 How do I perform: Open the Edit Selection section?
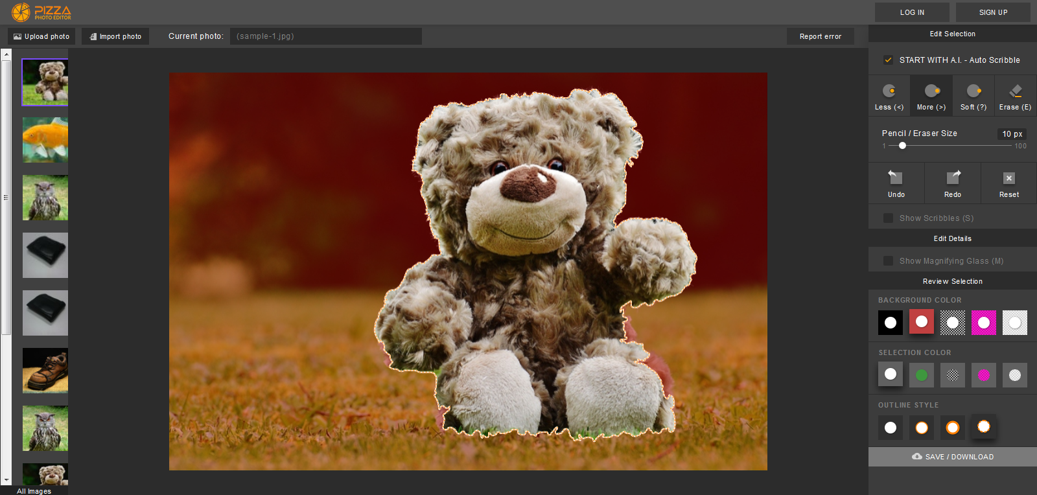pyautogui.click(x=953, y=34)
